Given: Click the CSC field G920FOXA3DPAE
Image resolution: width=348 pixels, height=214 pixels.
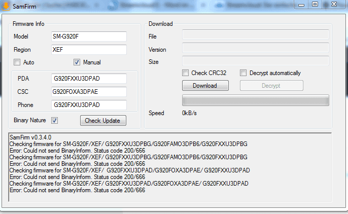Looking at the screenshot, I should (89, 92).
